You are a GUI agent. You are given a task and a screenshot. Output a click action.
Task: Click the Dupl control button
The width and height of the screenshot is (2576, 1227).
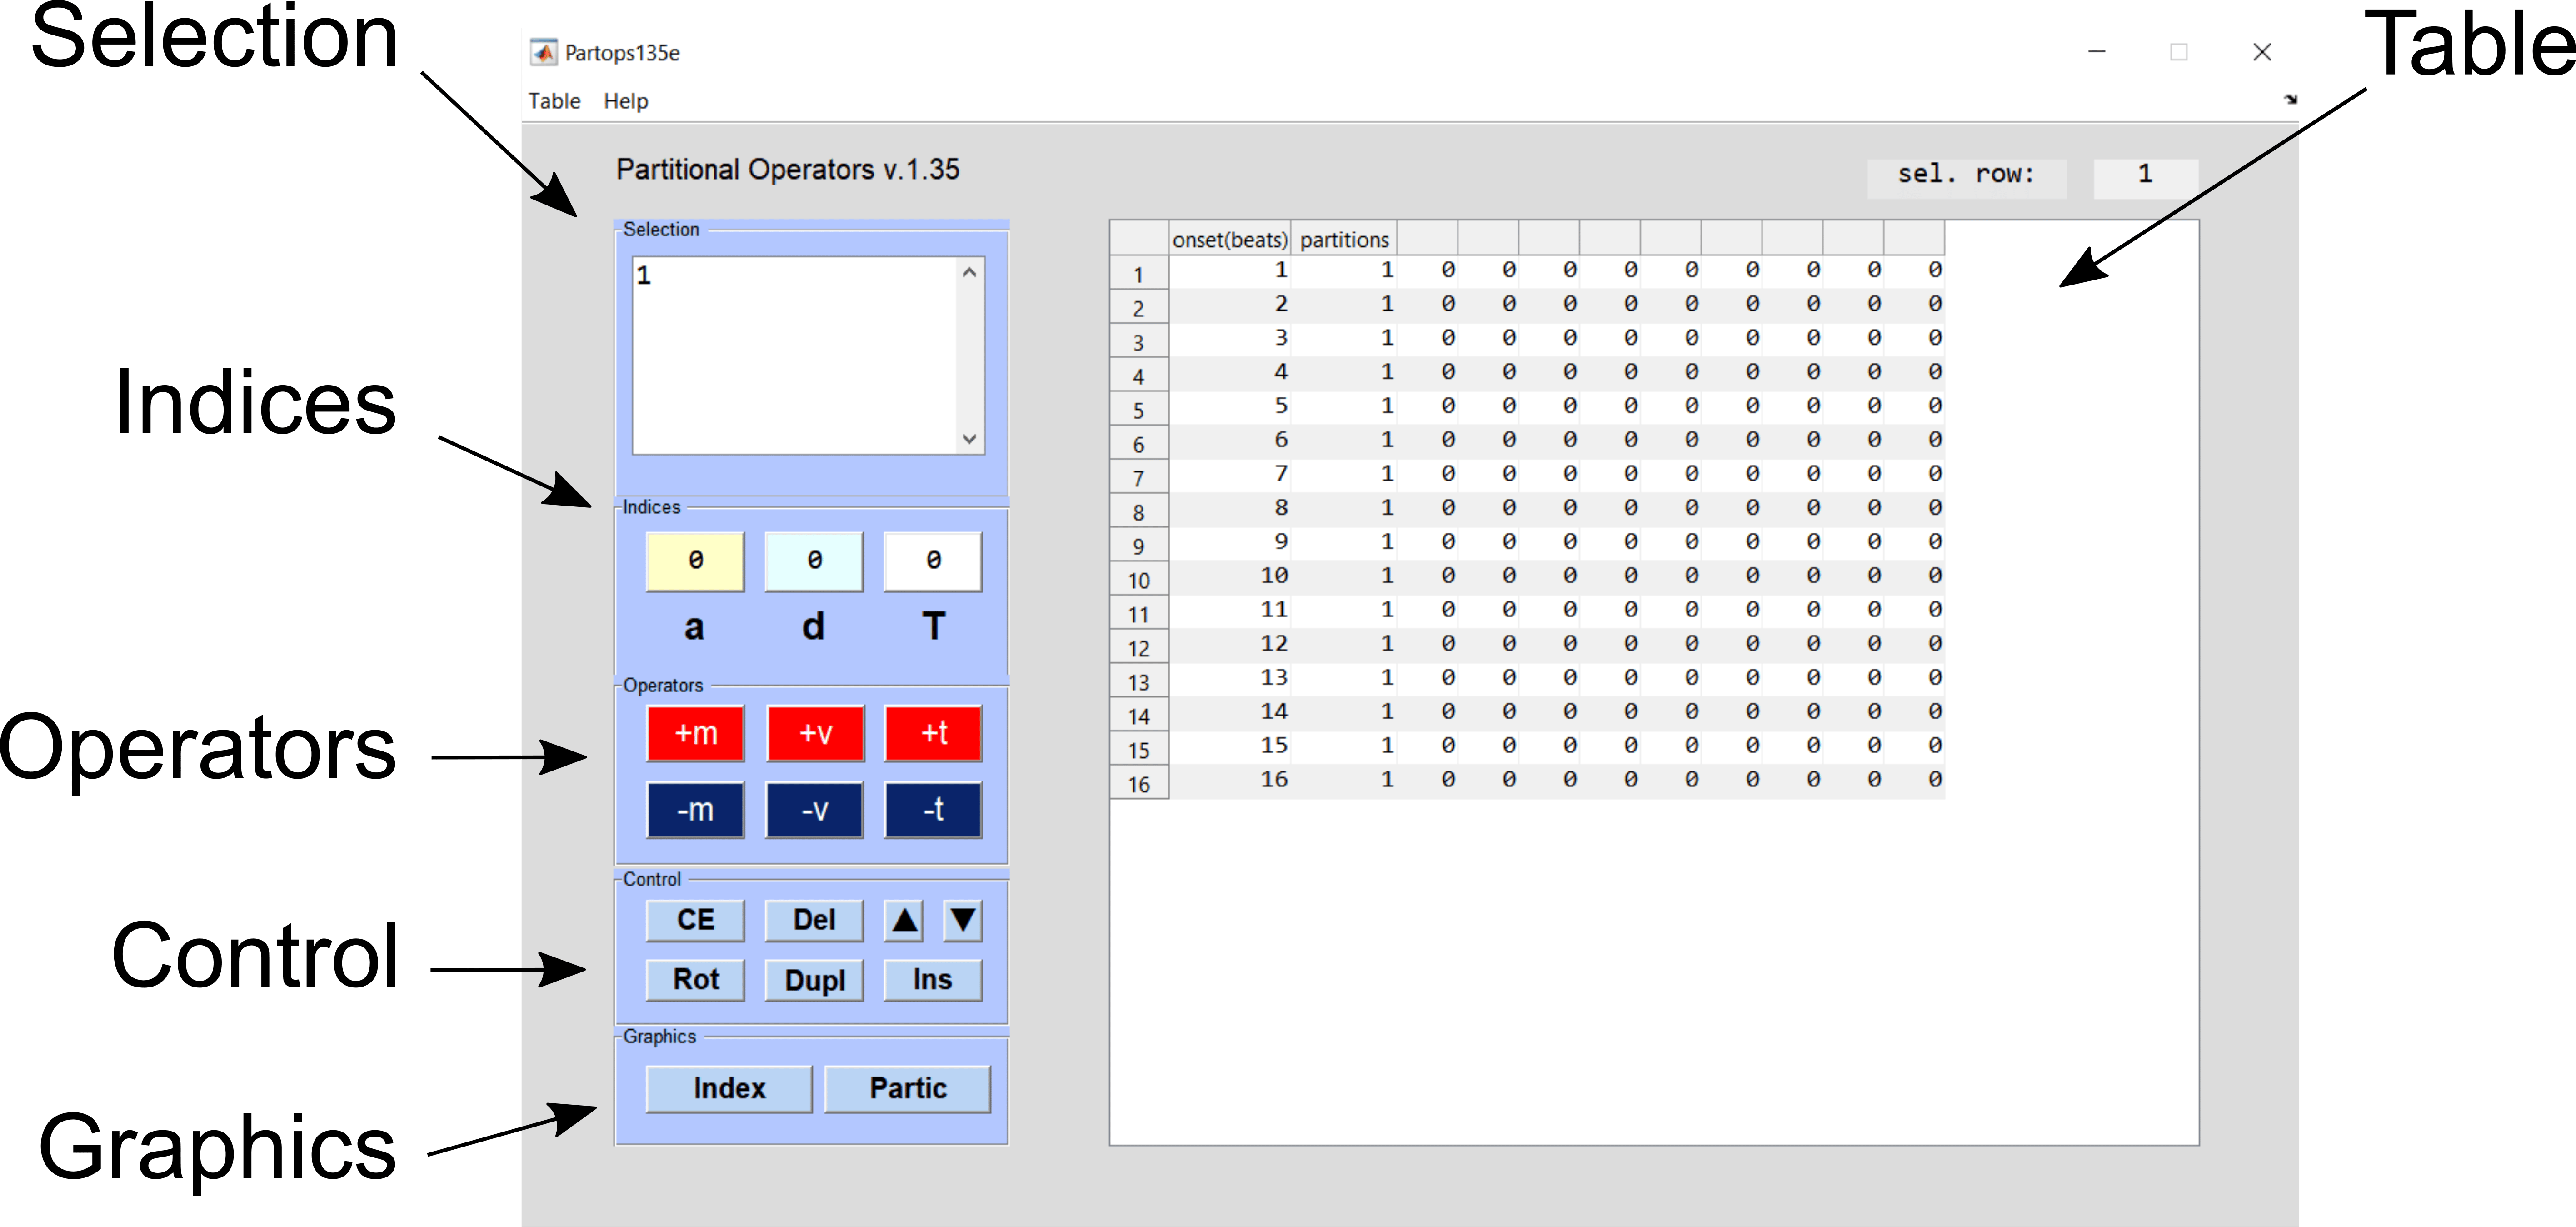(x=815, y=980)
